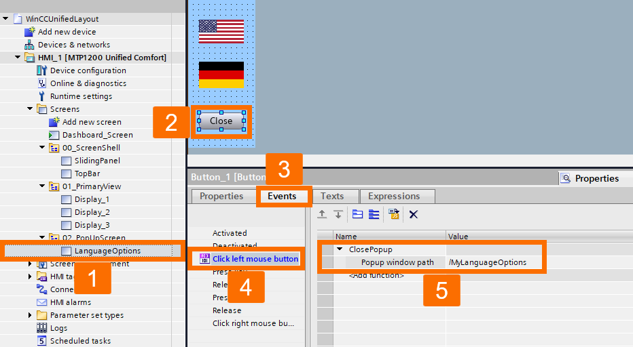Select the Activated event

click(230, 233)
